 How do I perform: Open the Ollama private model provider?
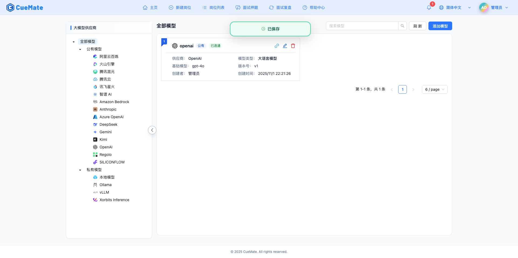coord(105,185)
